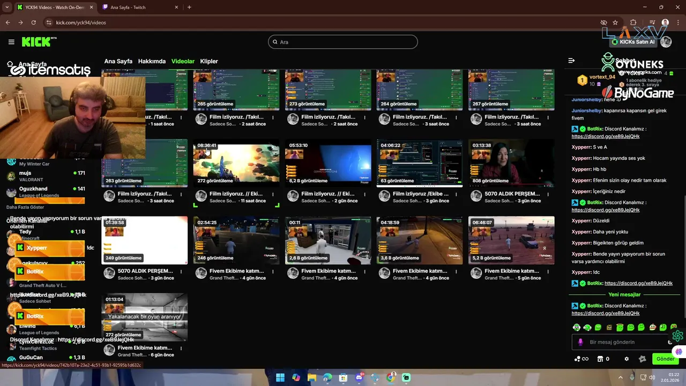Viewport: 686px width, 386px height.
Task: Play the 03:13:38 video thumbnail
Action: [x=511, y=164]
